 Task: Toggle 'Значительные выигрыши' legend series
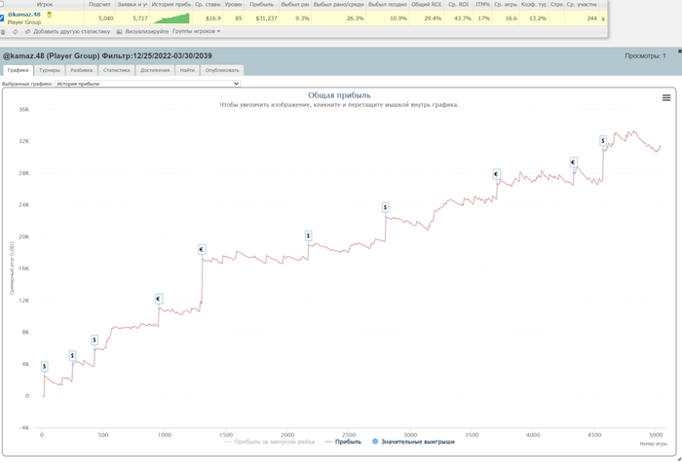413,442
